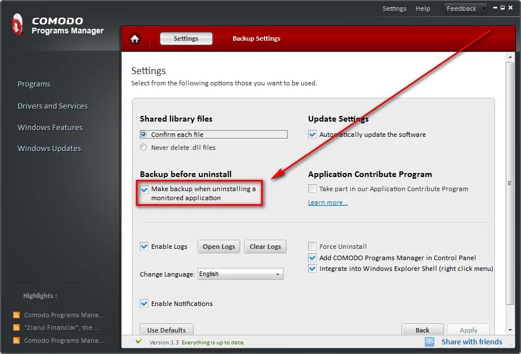Image resolution: width=521 pixels, height=354 pixels.
Task: Check the Force Uninstall option
Action: click(x=312, y=246)
